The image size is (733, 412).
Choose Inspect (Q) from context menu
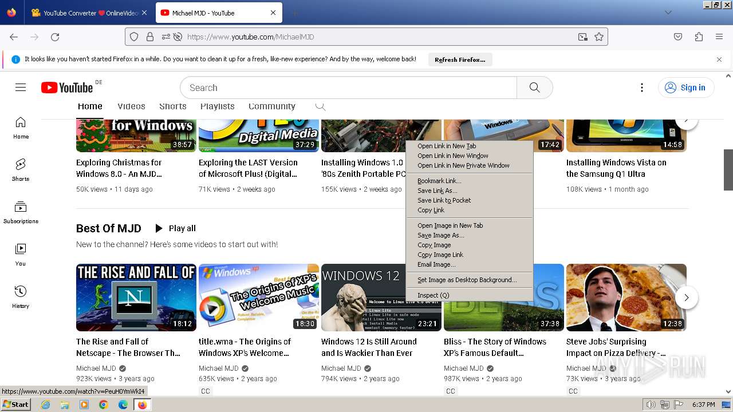coord(470,295)
